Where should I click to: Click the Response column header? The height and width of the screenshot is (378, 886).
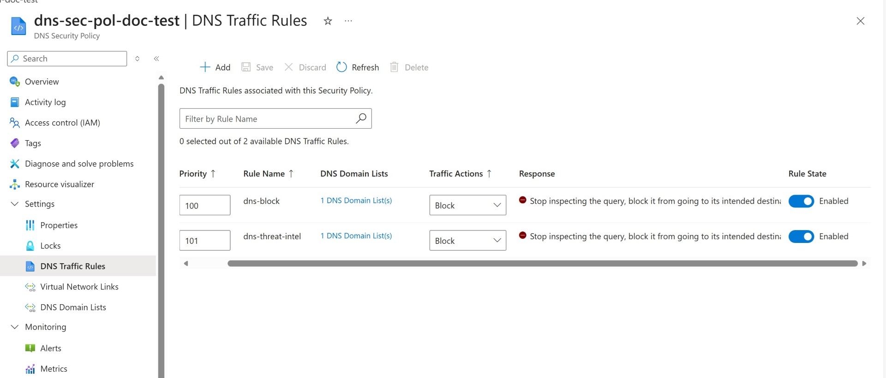coord(537,174)
